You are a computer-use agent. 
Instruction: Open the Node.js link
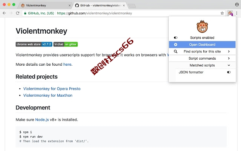(42, 120)
